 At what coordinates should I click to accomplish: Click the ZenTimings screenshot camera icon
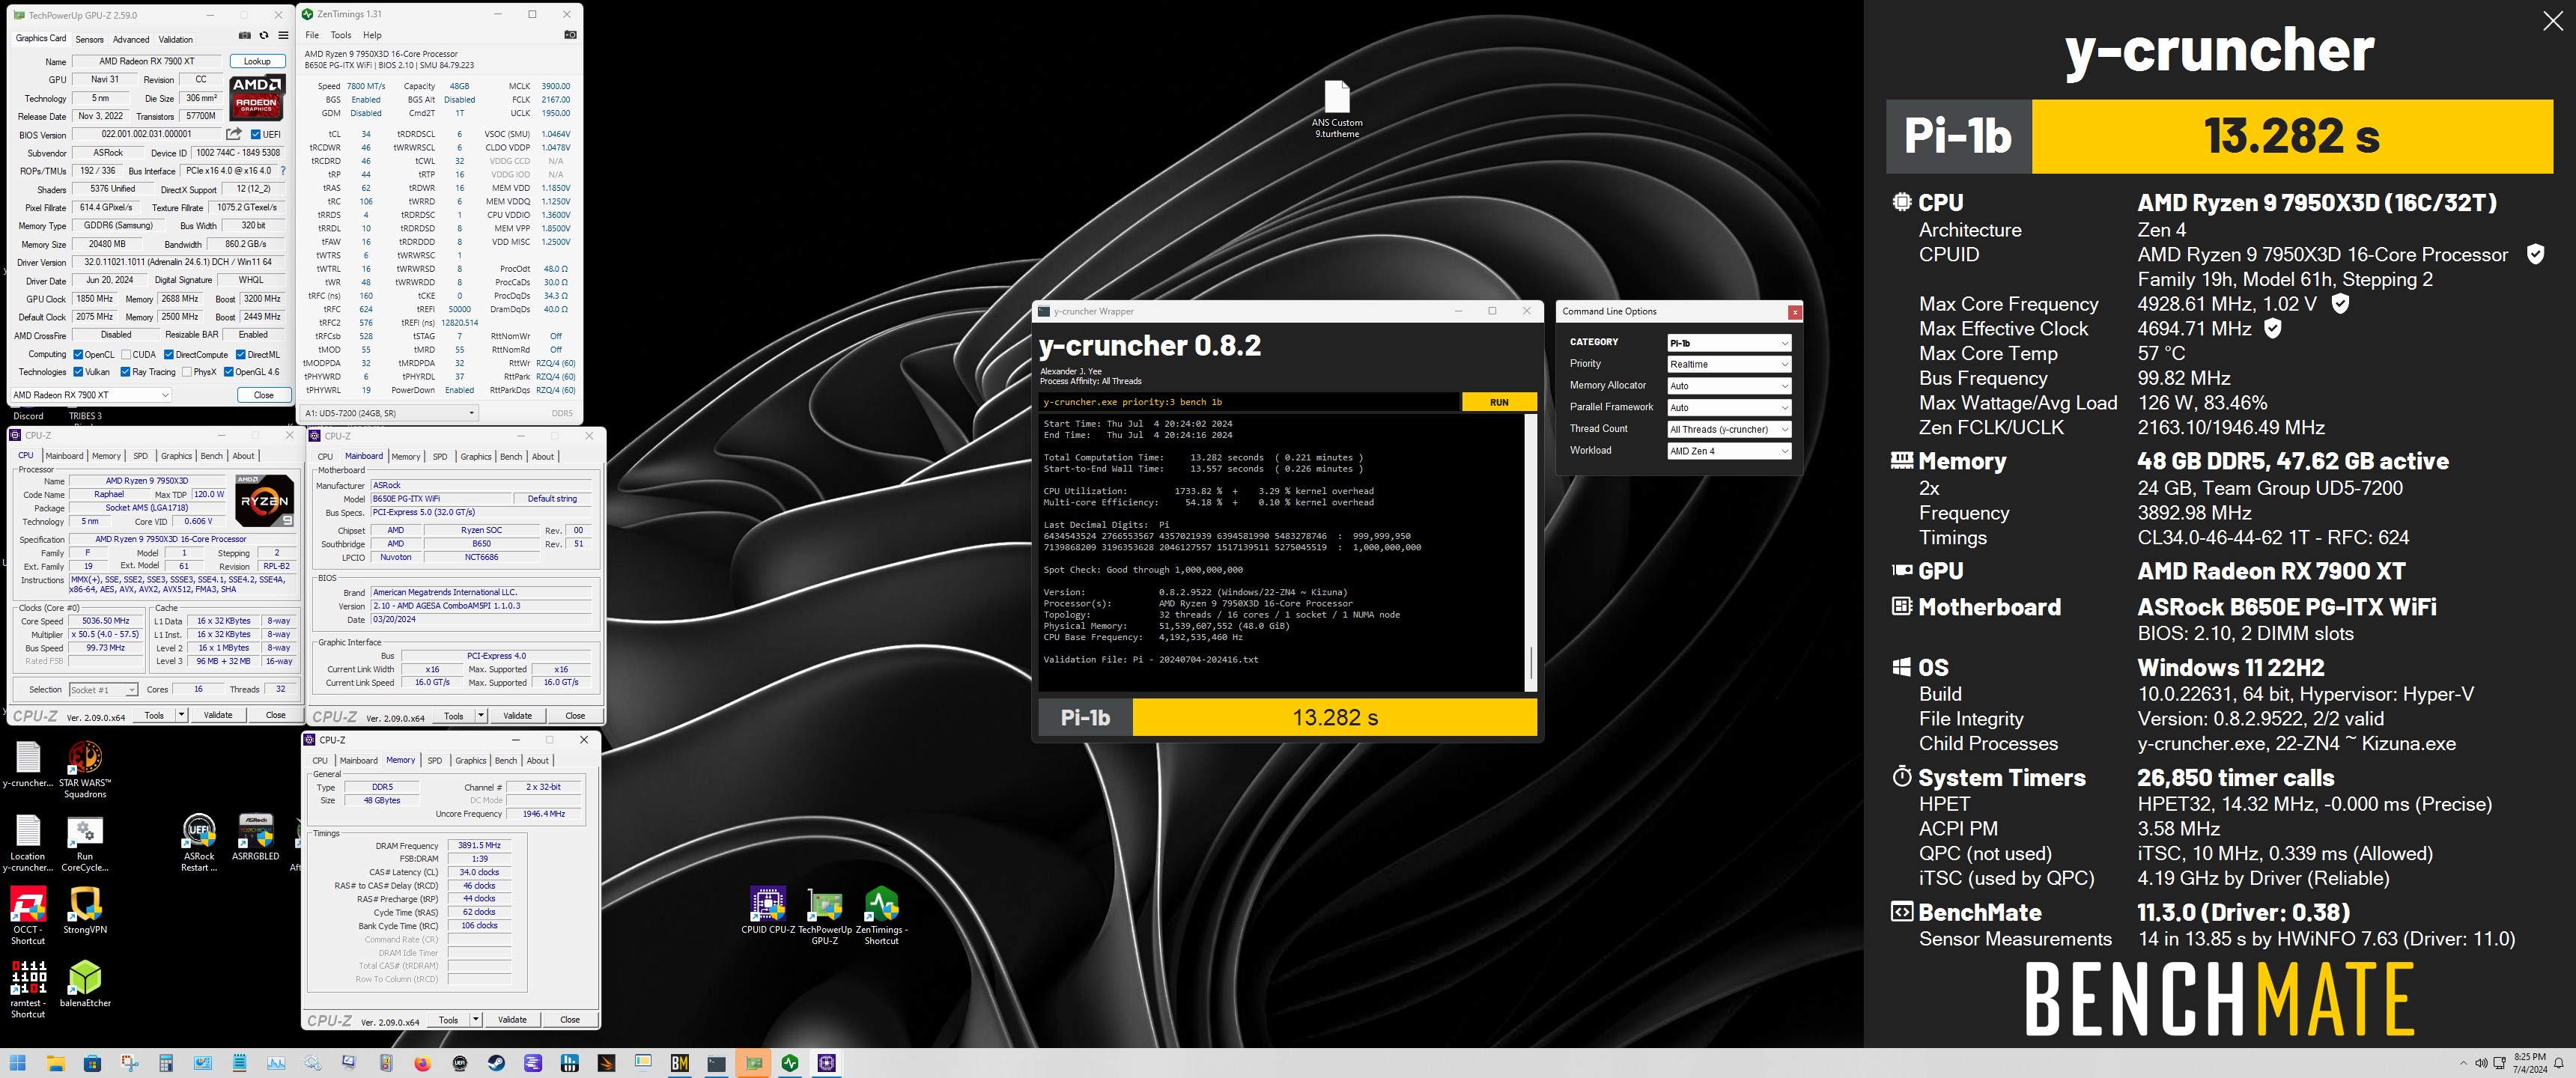(x=570, y=35)
